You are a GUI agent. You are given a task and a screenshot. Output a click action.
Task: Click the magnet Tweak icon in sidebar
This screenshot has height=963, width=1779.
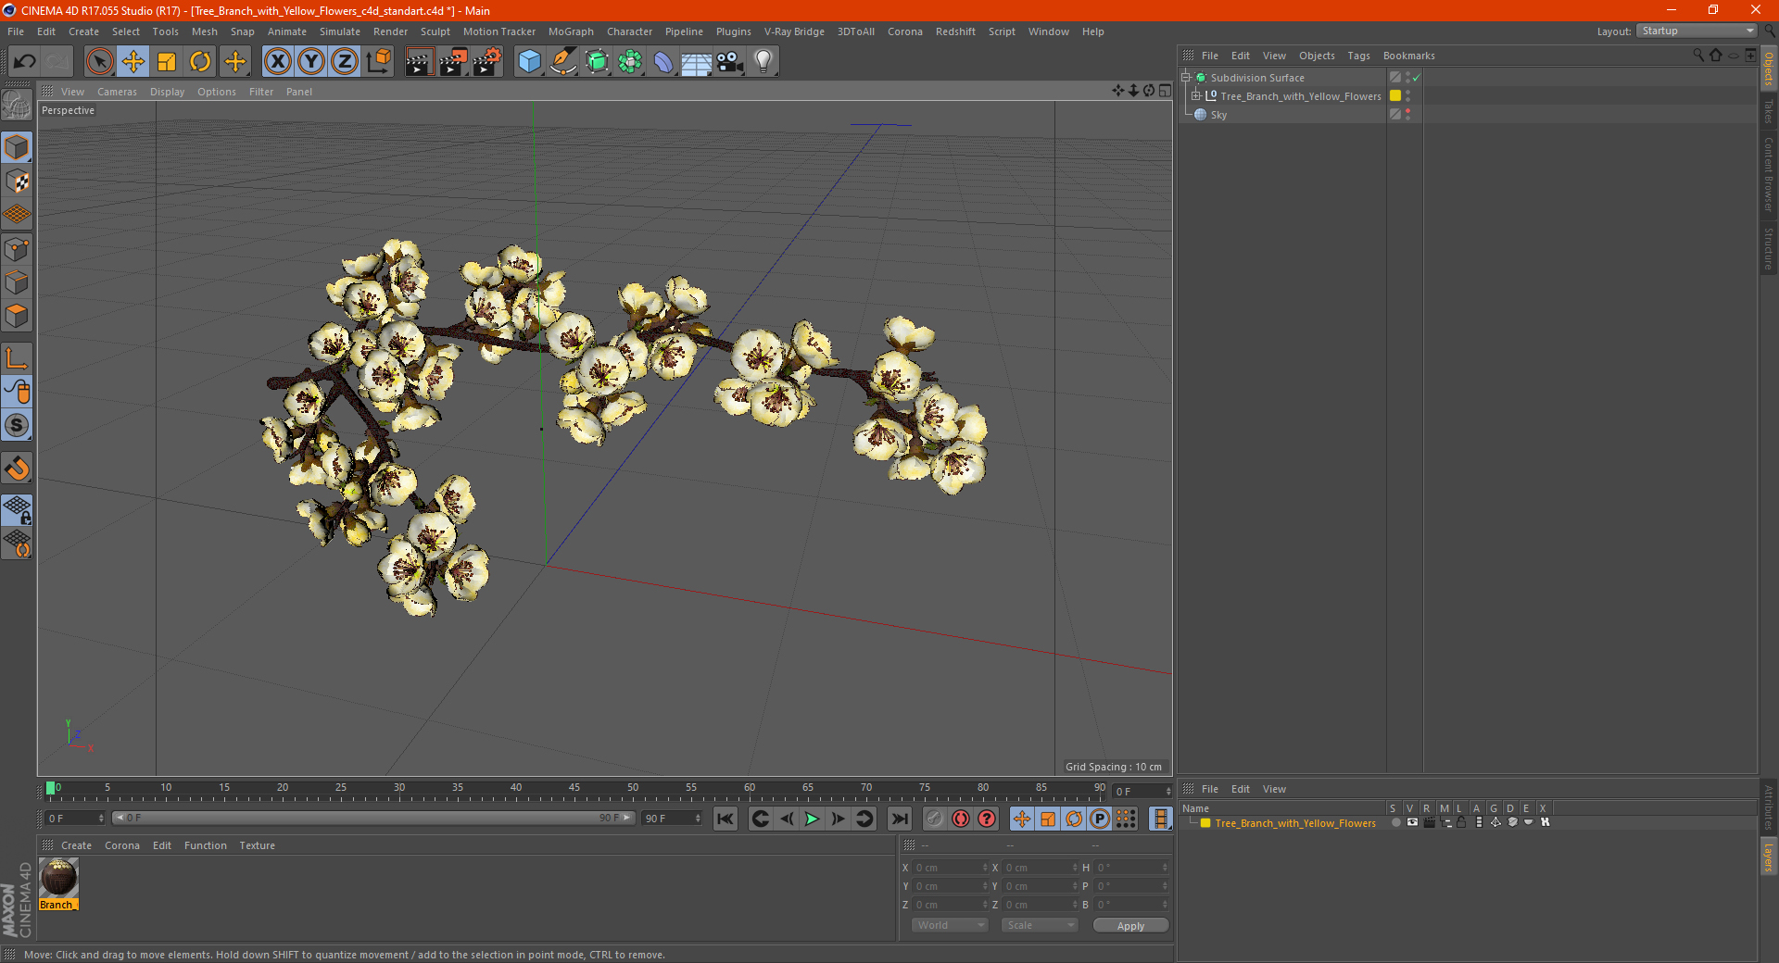[x=17, y=469]
